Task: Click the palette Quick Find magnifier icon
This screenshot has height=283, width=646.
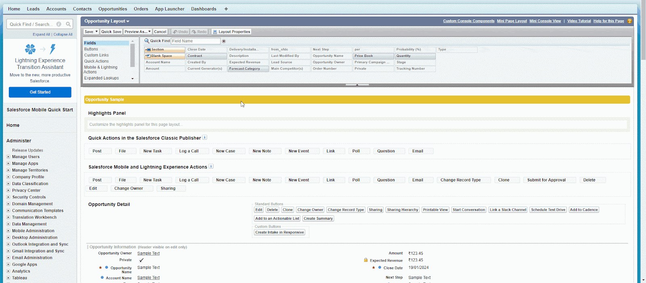Action: [x=147, y=41]
